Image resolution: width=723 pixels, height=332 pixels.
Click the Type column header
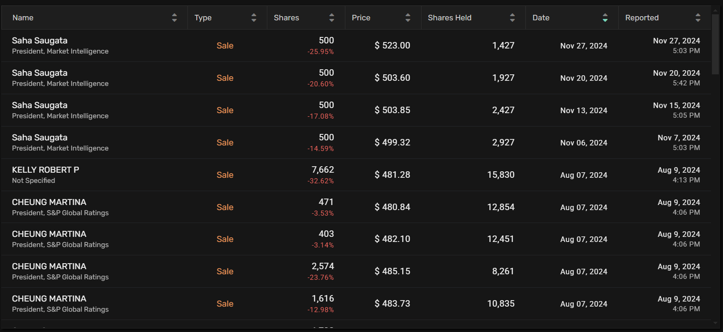pyautogui.click(x=228, y=18)
